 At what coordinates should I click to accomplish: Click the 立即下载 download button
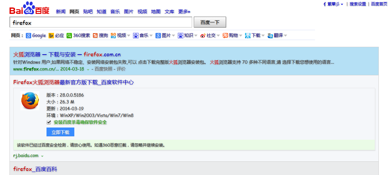click(60, 132)
